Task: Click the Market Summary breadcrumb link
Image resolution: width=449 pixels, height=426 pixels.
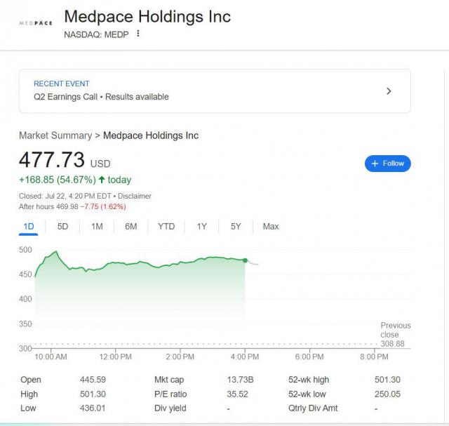Action: pyautogui.click(x=55, y=135)
